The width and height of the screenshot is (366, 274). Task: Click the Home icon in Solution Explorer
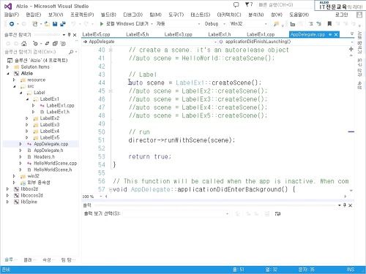pos(24,44)
